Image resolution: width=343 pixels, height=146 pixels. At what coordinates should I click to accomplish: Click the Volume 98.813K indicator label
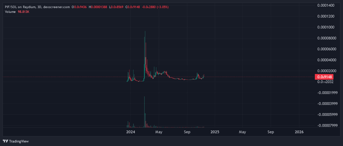pyautogui.click(x=17, y=11)
